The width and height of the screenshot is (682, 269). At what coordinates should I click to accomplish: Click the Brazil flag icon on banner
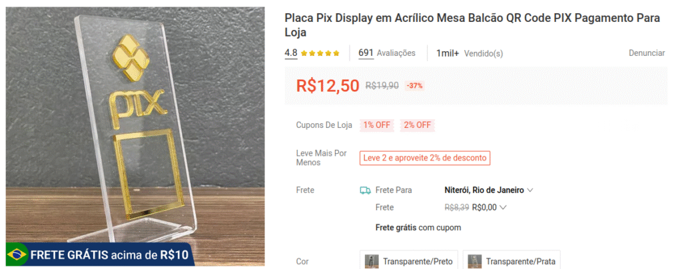pyautogui.click(x=17, y=254)
